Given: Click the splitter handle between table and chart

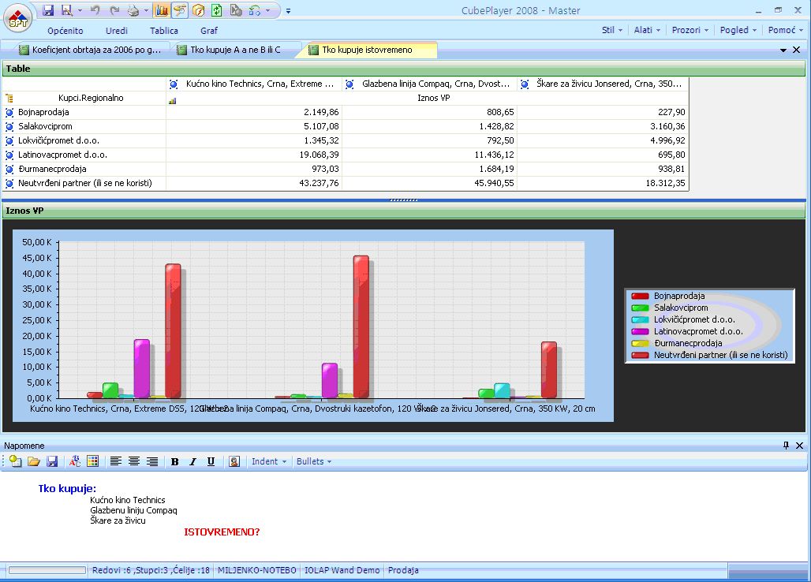Looking at the screenshot, I should (403, 200).
